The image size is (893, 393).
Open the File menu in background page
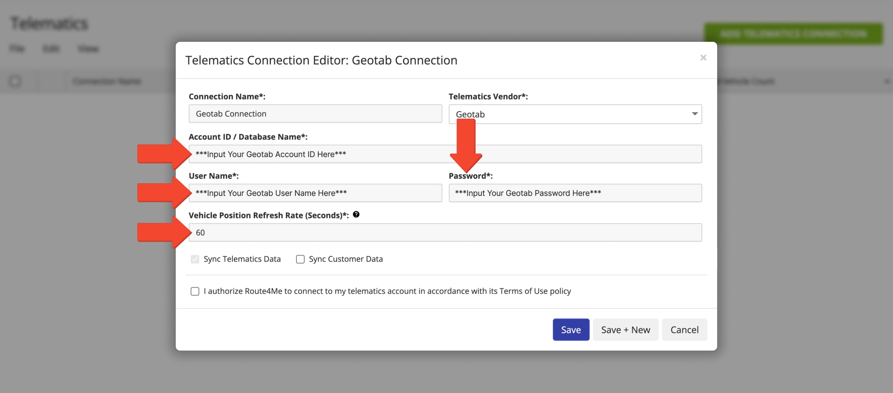coord(17,48)
